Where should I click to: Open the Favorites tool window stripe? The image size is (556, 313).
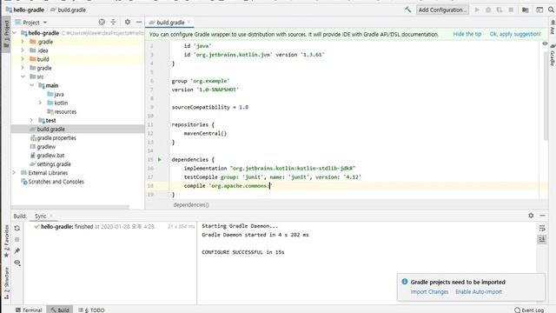click(x=6, y=242)
